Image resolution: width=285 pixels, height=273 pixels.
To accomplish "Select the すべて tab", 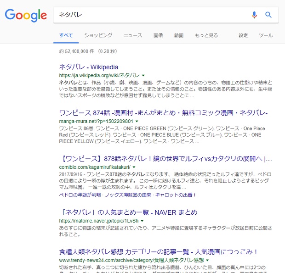I will [x=66, y=35].
